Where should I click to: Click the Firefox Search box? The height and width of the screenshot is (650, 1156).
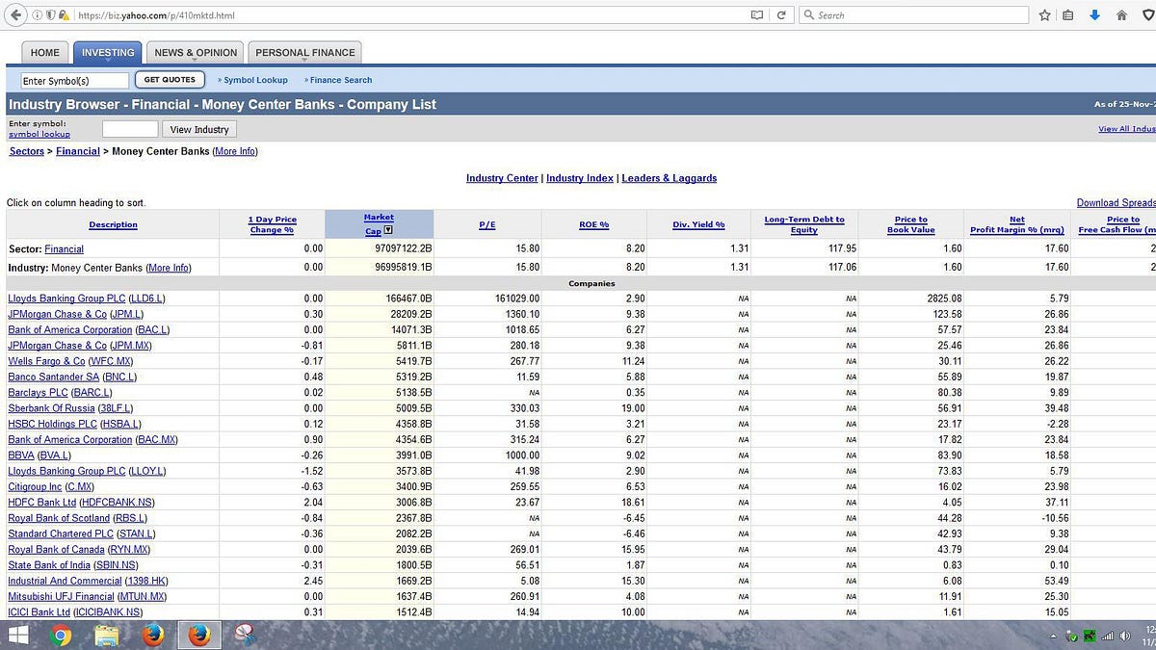(x=913, y=15)
